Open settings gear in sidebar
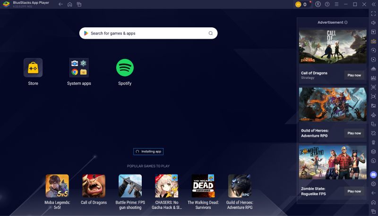 (x=373, y=184)
